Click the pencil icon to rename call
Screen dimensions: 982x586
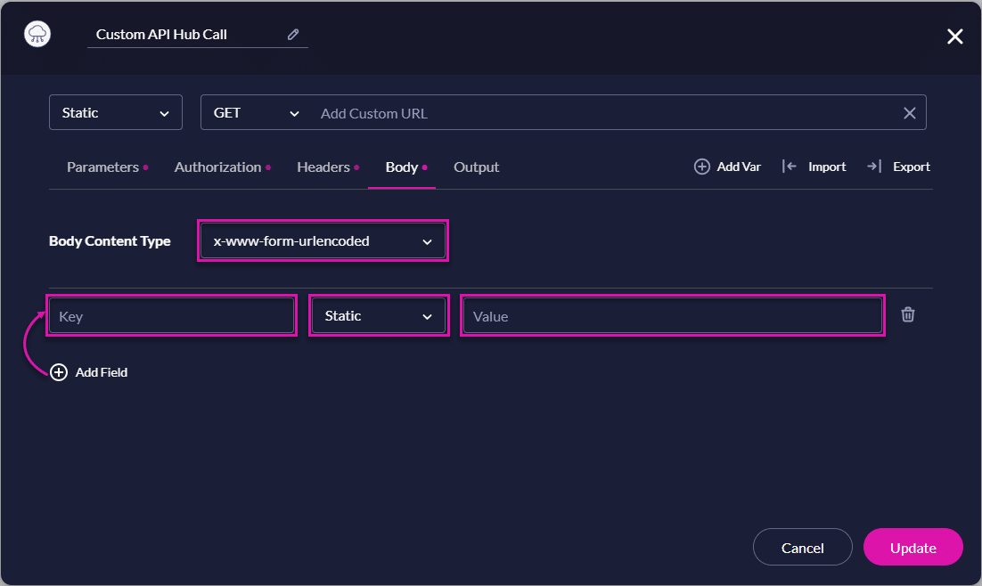click(x=293, y=35)
